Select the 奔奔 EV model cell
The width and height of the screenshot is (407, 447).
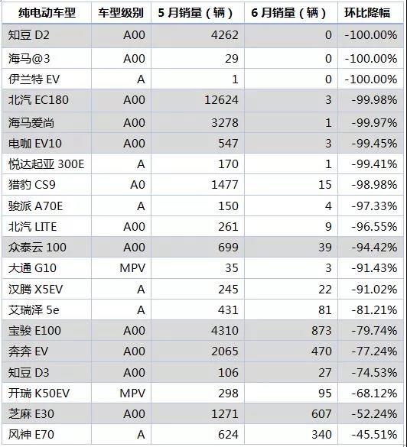tap(47, 351)
